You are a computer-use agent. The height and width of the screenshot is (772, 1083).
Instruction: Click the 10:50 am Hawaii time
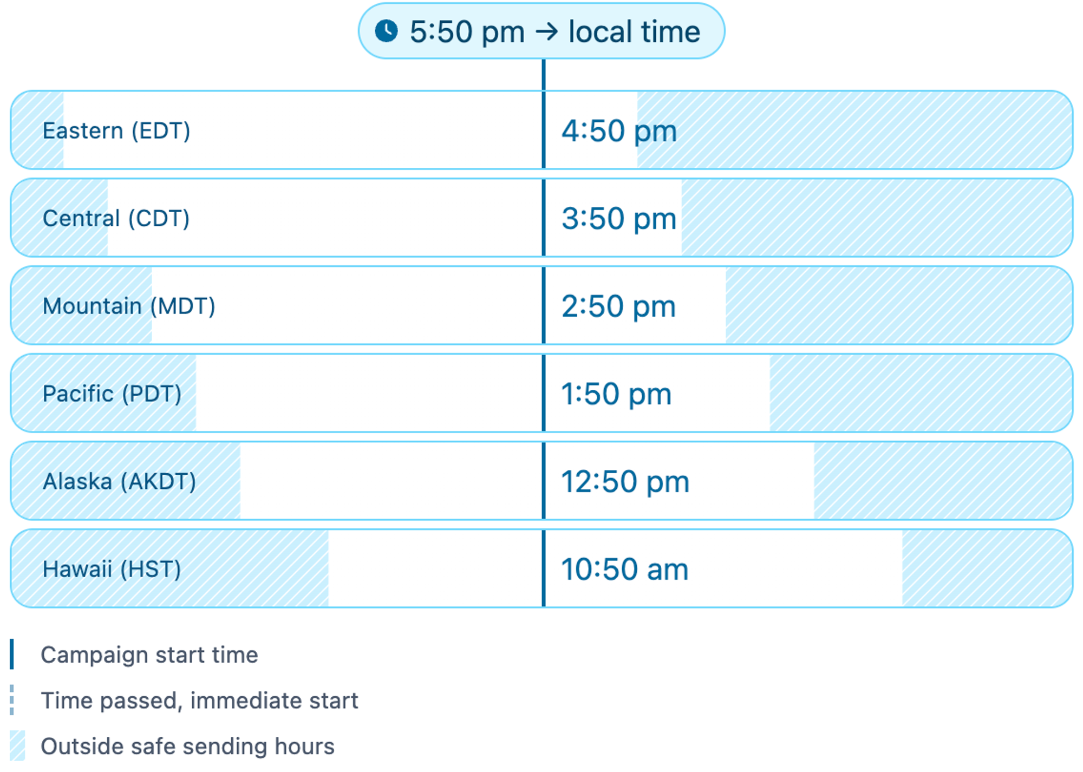point(625,570)
